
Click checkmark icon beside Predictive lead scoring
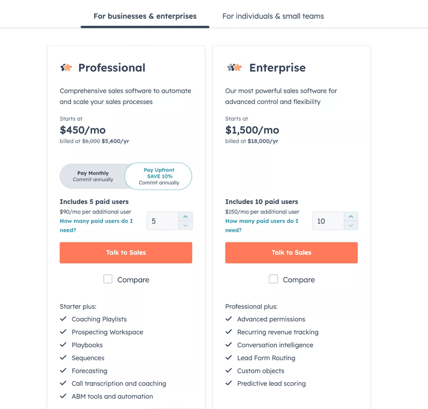click(x=229, y=383)
